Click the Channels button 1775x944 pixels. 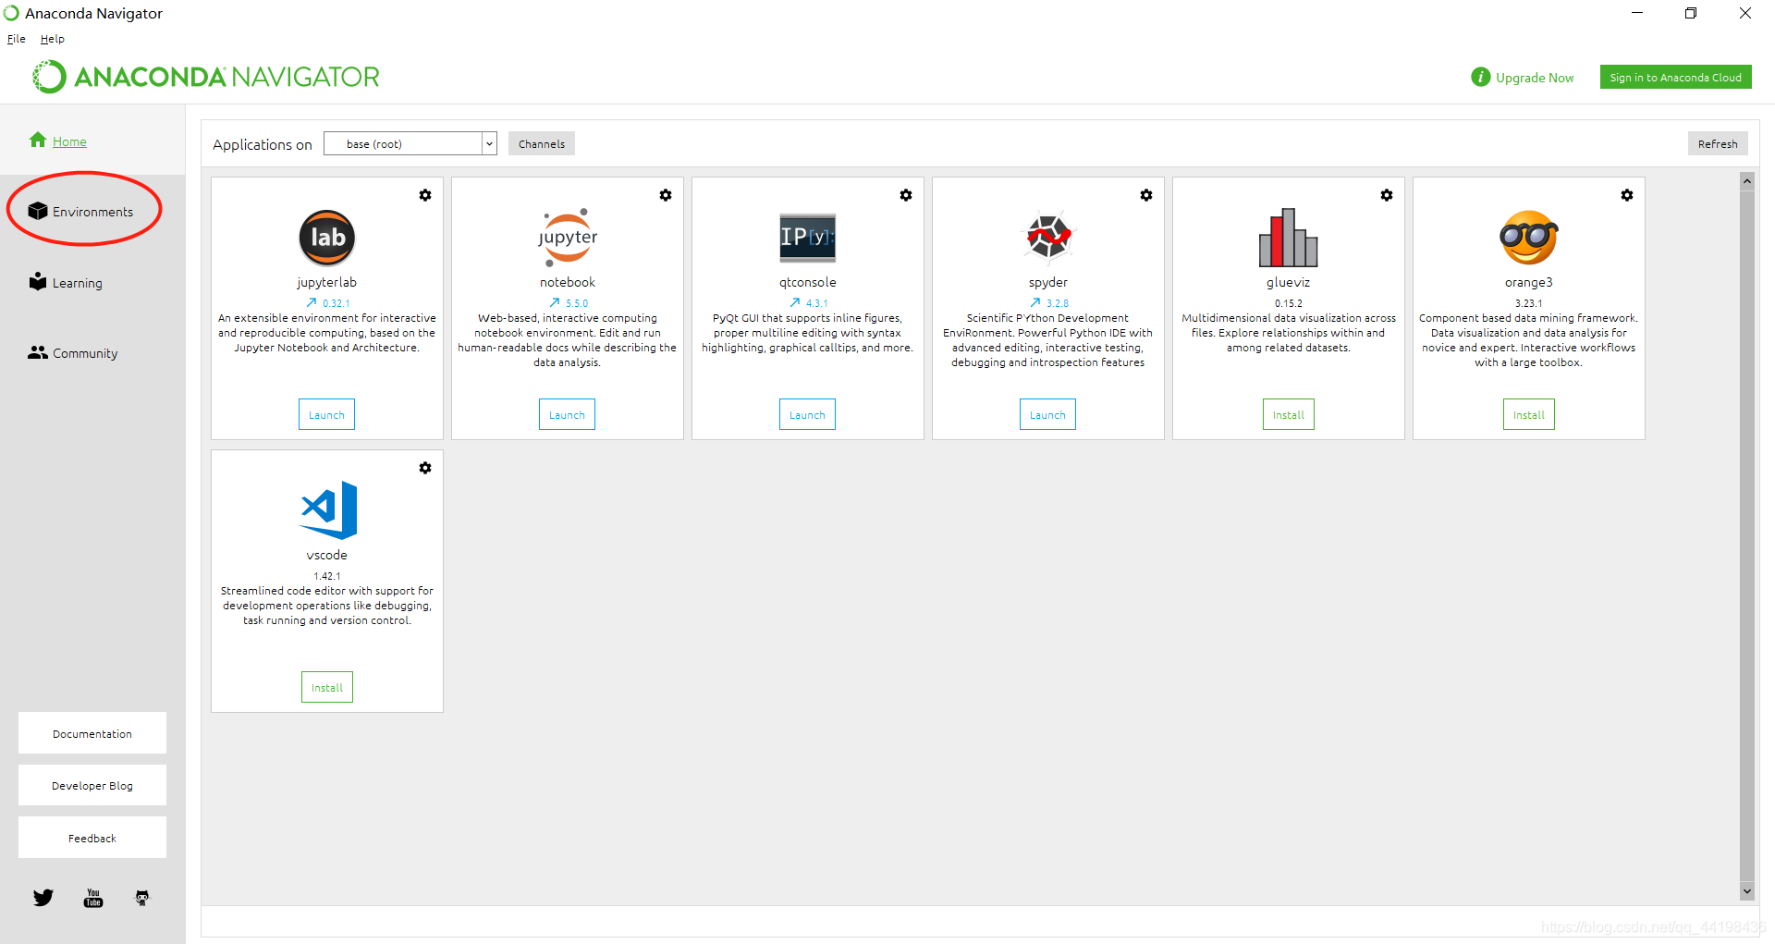coord(542,143)
